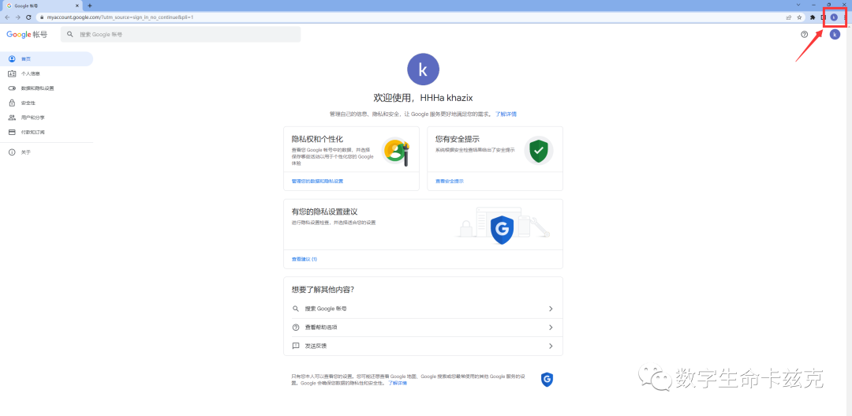852x416 pixels.
Task: Open a new tab with plus button
Action: pos(90,6)
